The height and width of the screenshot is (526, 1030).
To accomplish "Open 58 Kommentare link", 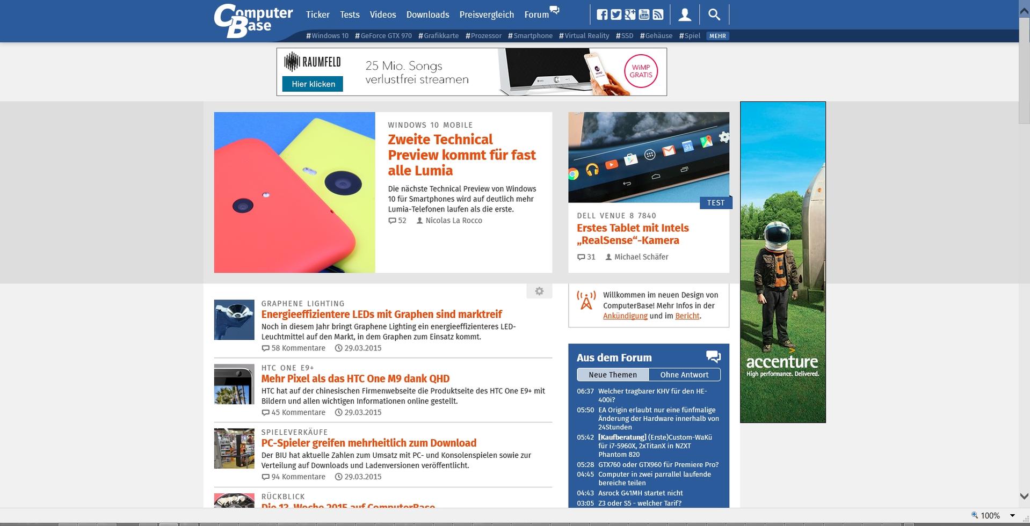I will [x=293, y=348].
